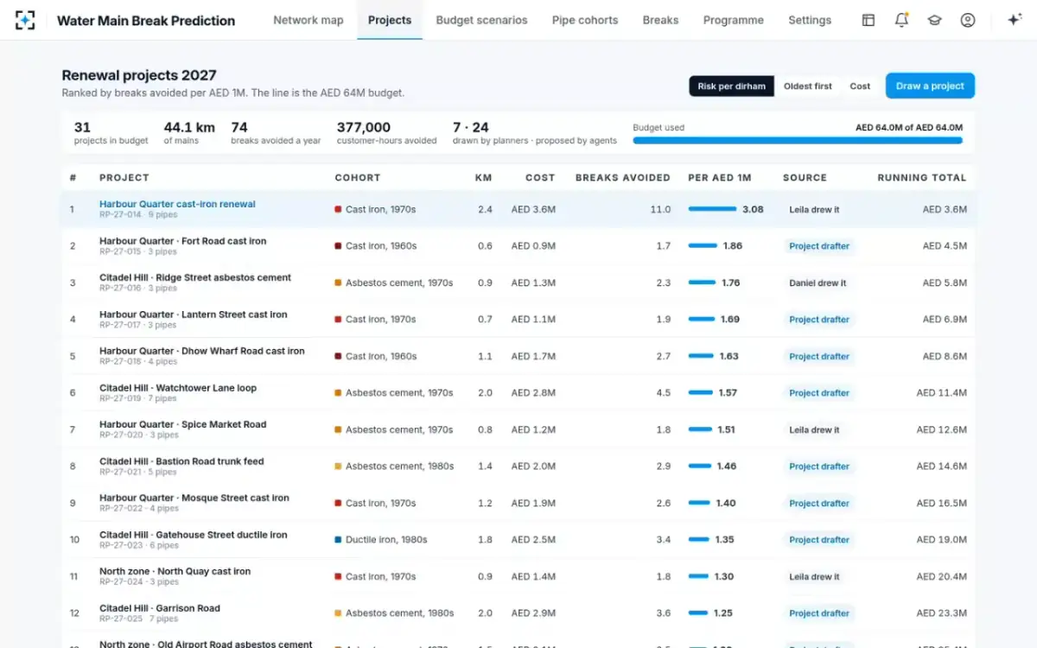Open the layout panel icon
The height and width of the screenshot is (648, 1037).
pos(868,20)
